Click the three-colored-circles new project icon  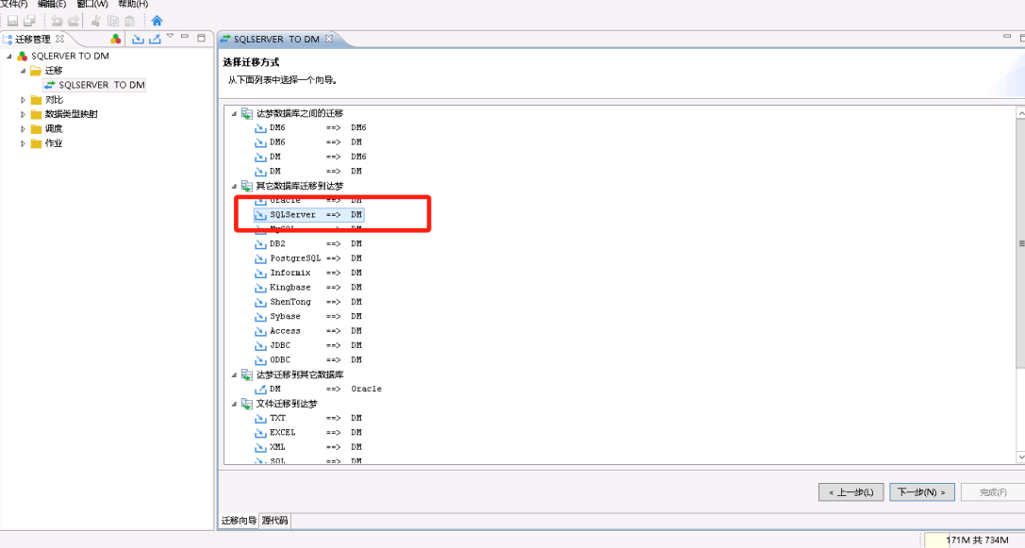coord(116,40)
